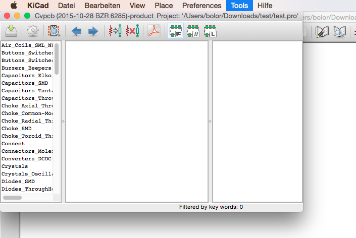Select the Crystals_Oscill library row
This screenshot has height=238, width=356.
[x=27, y=174]
